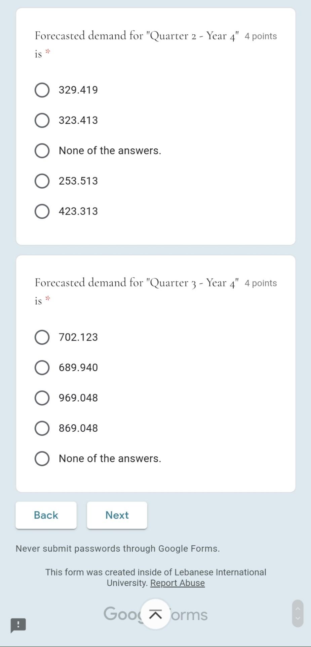Select the 689.940 answer option
This screenshot has width=311, height=647.
(42, 367)
